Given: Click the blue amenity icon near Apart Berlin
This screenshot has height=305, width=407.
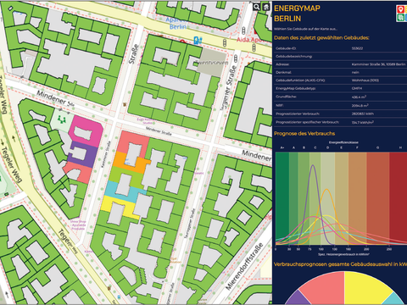Looking at the screenshot, I should (198, 40).
